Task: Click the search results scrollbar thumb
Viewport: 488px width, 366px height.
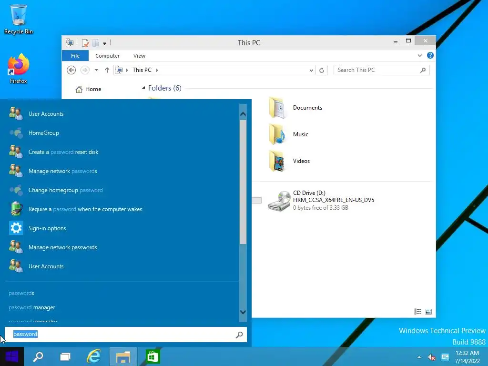Action: tap(243, 182)
